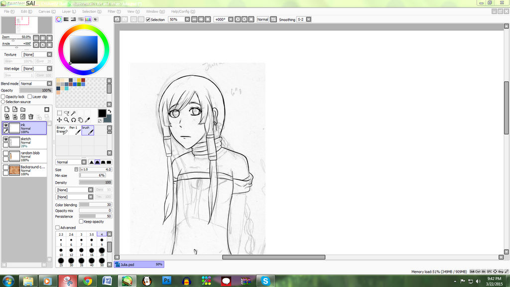Show the RGB slider panel
The width and height of the screenshot is (510, 287).
(66, 19)
